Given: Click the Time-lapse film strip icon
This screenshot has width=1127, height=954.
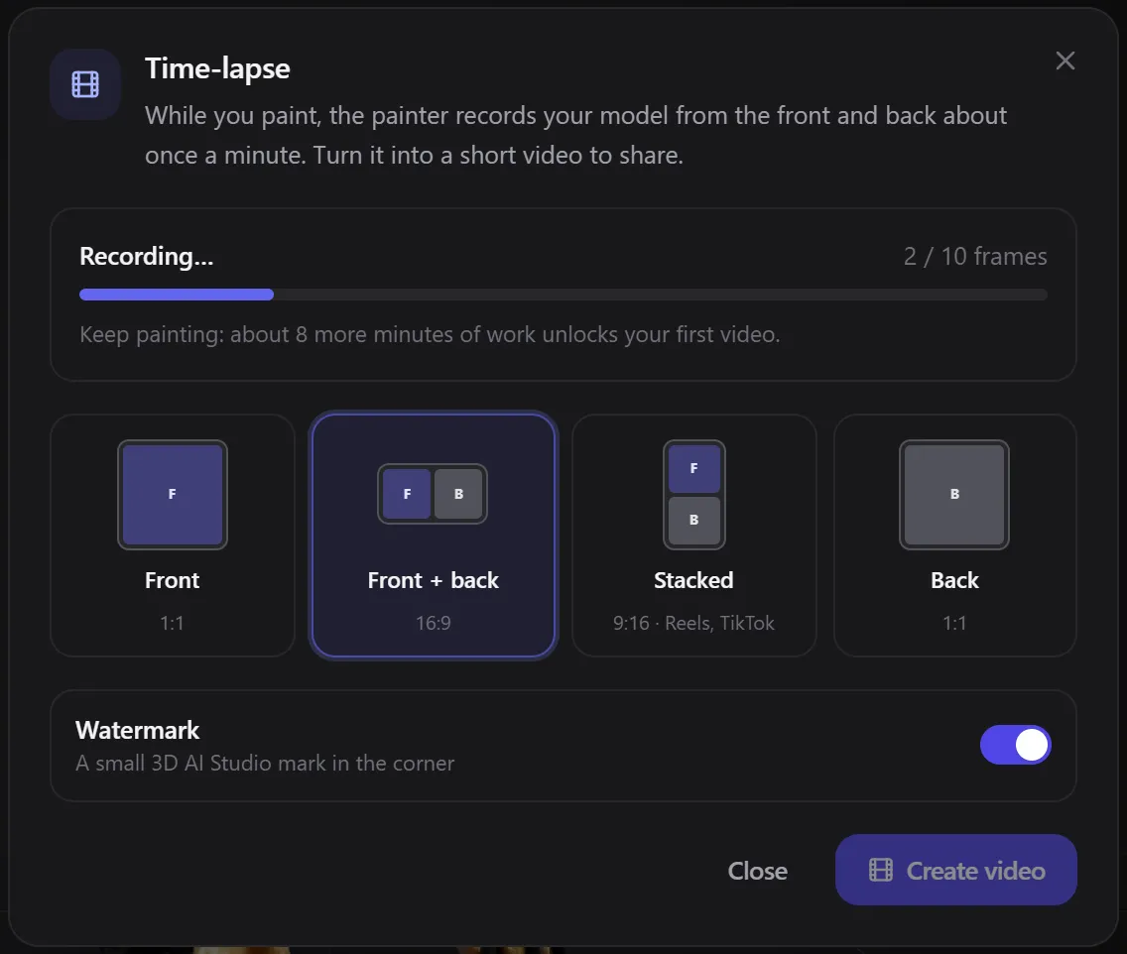Looking at the screenshot, I should pos(85,84).
